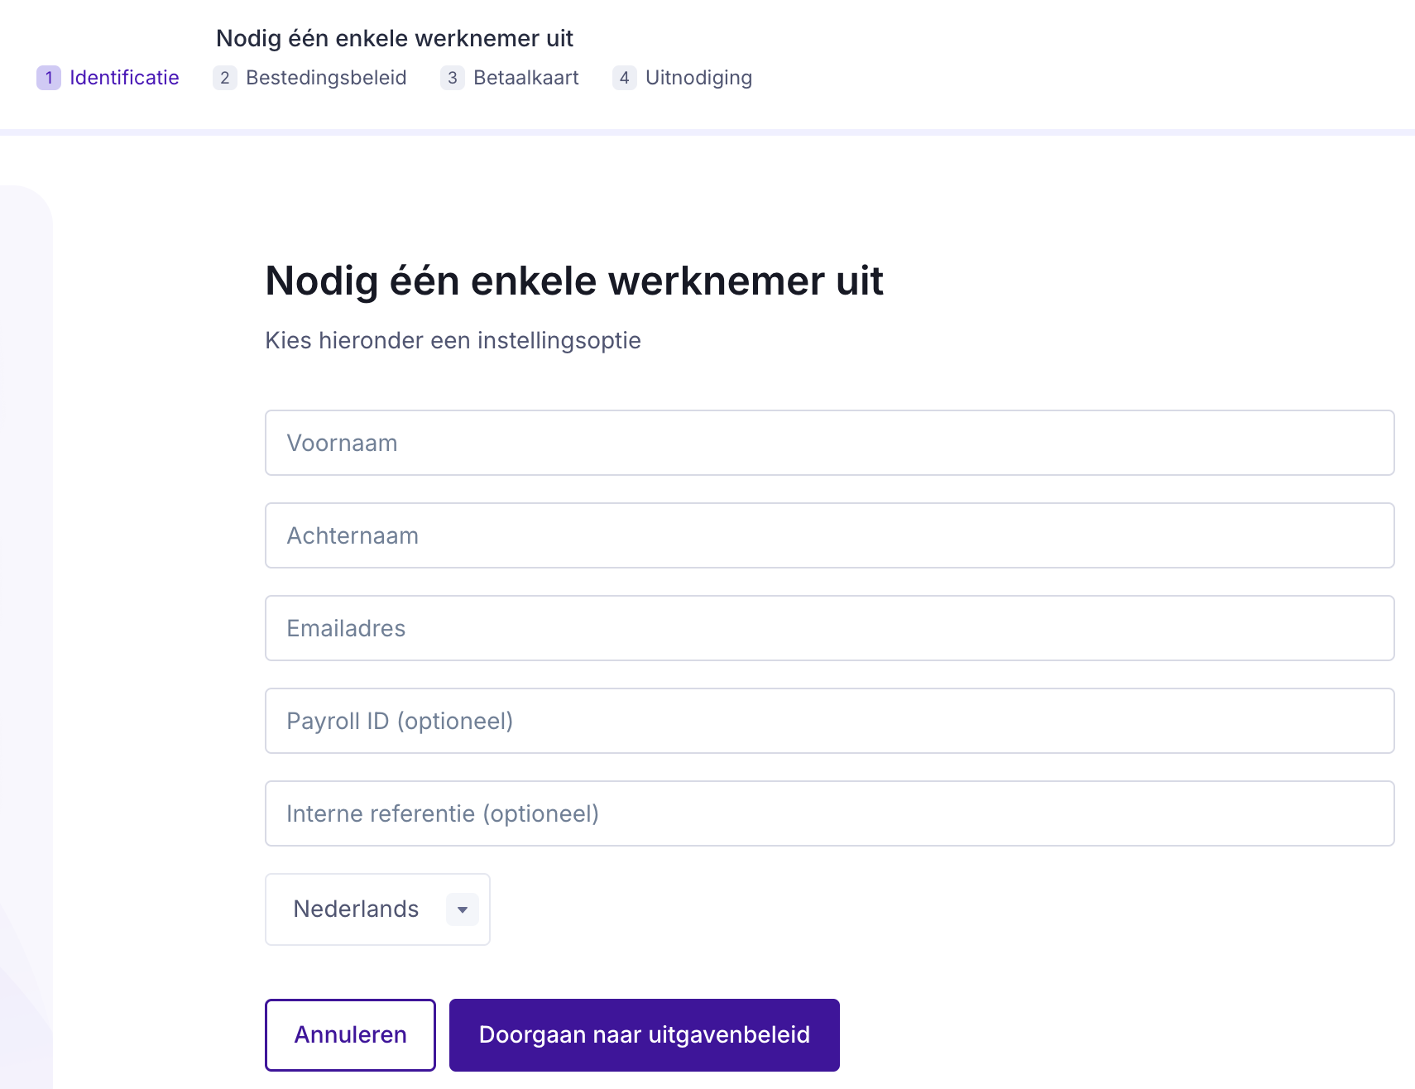Click the step 3 number badge
The width and height of the screenshot is (1415, 1089).
(x=452, y=78)
